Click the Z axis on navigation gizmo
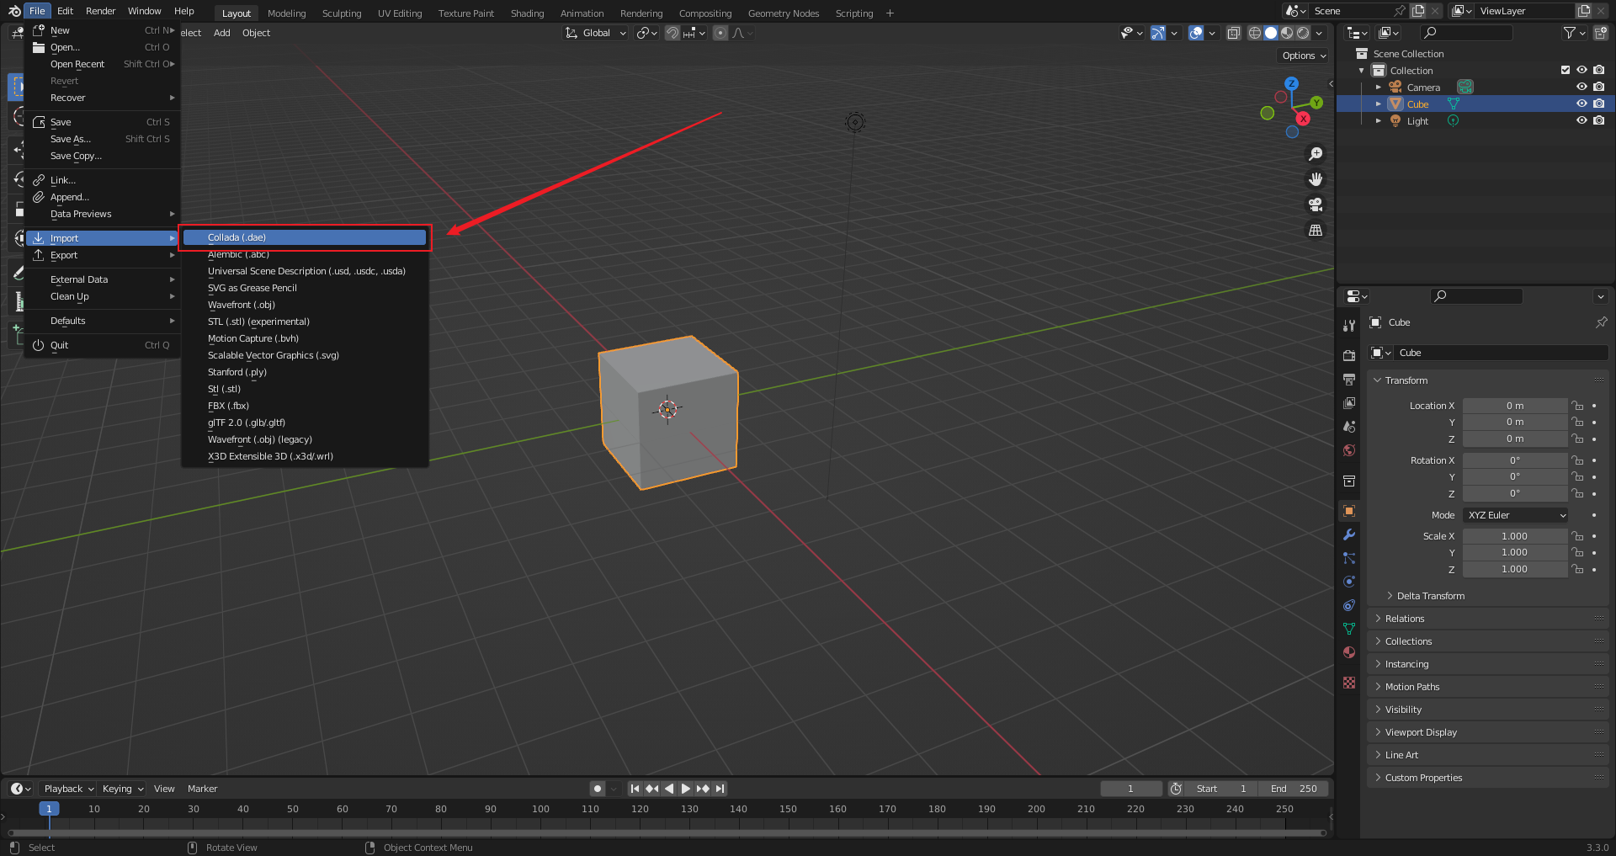Viewport: 1616px width, 856px height. (x=1291, y=84)
